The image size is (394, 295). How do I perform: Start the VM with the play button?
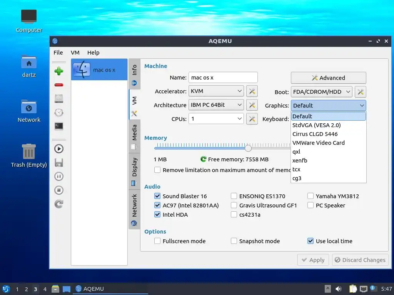click(59, 149)
